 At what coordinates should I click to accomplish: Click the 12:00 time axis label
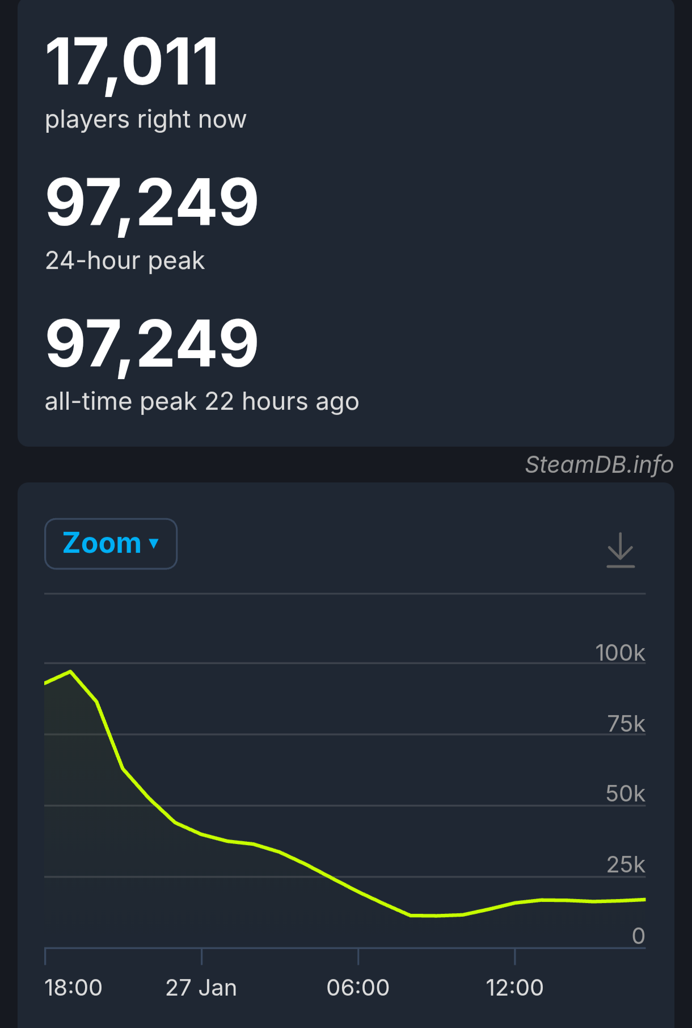tap(514, 988)
